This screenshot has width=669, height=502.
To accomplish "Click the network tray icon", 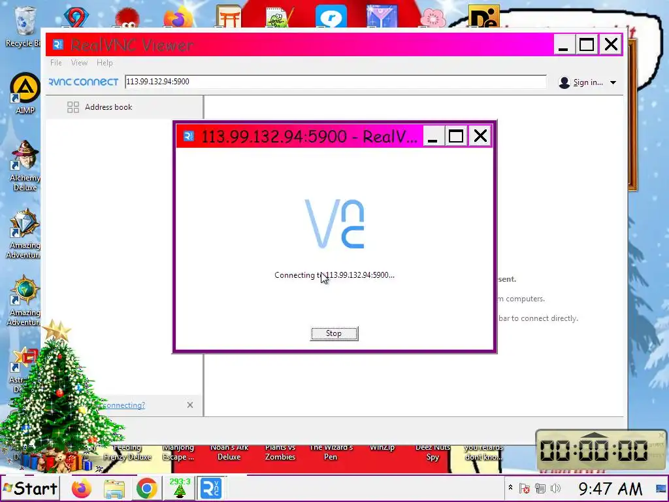I will pyautogui.click(x=540, y=488).
